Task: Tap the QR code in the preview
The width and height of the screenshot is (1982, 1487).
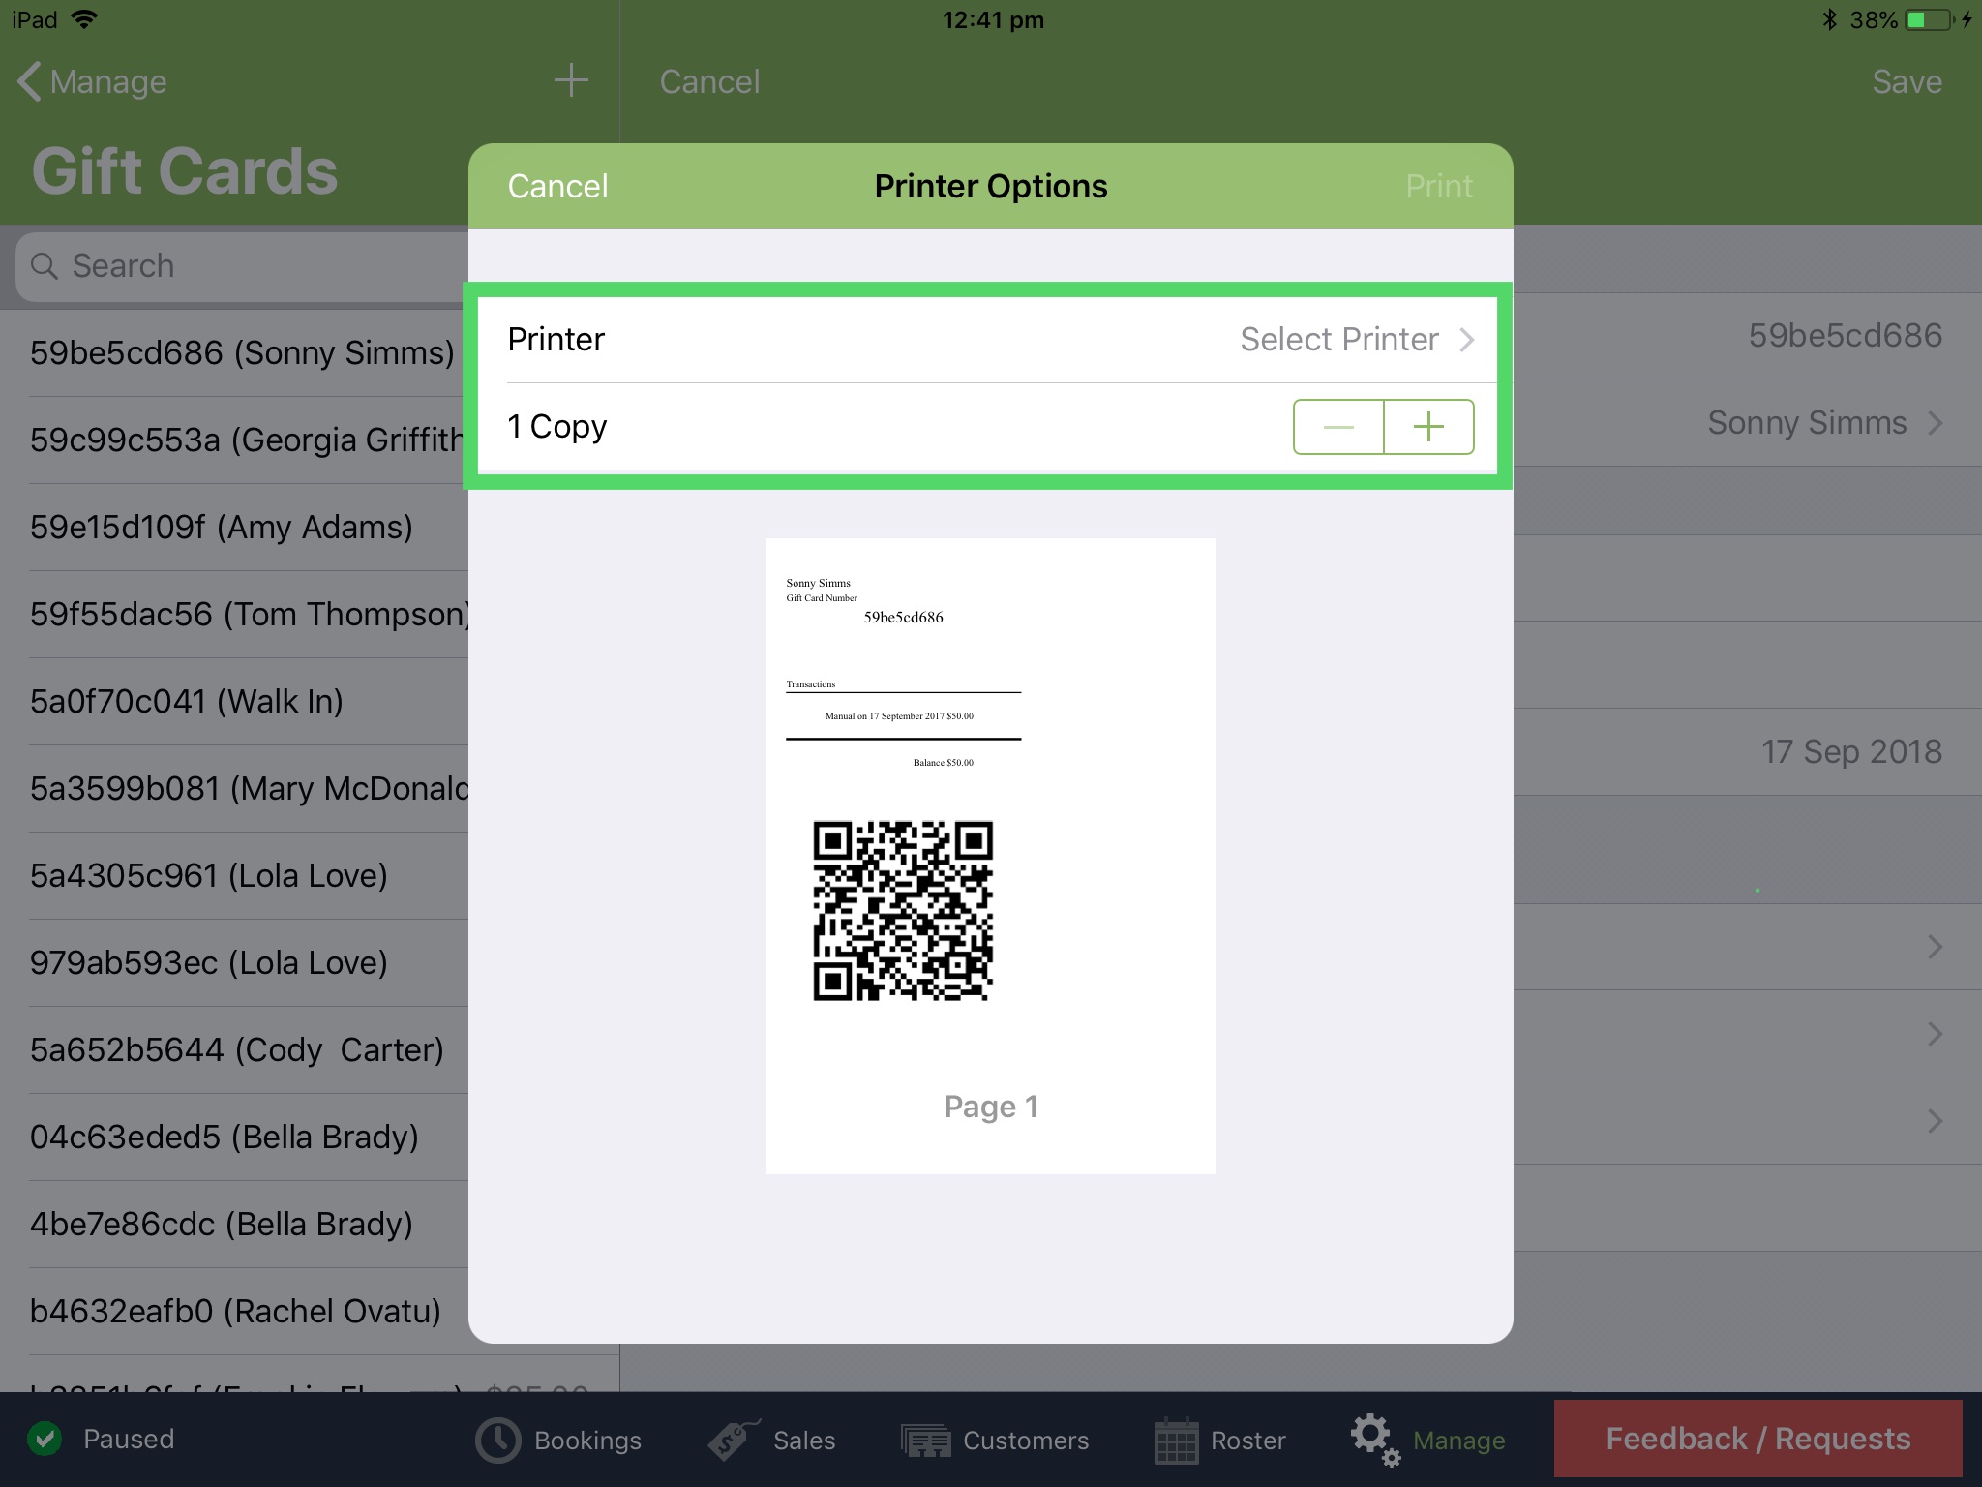Action: pyautogui.click(x=903, y=911)
